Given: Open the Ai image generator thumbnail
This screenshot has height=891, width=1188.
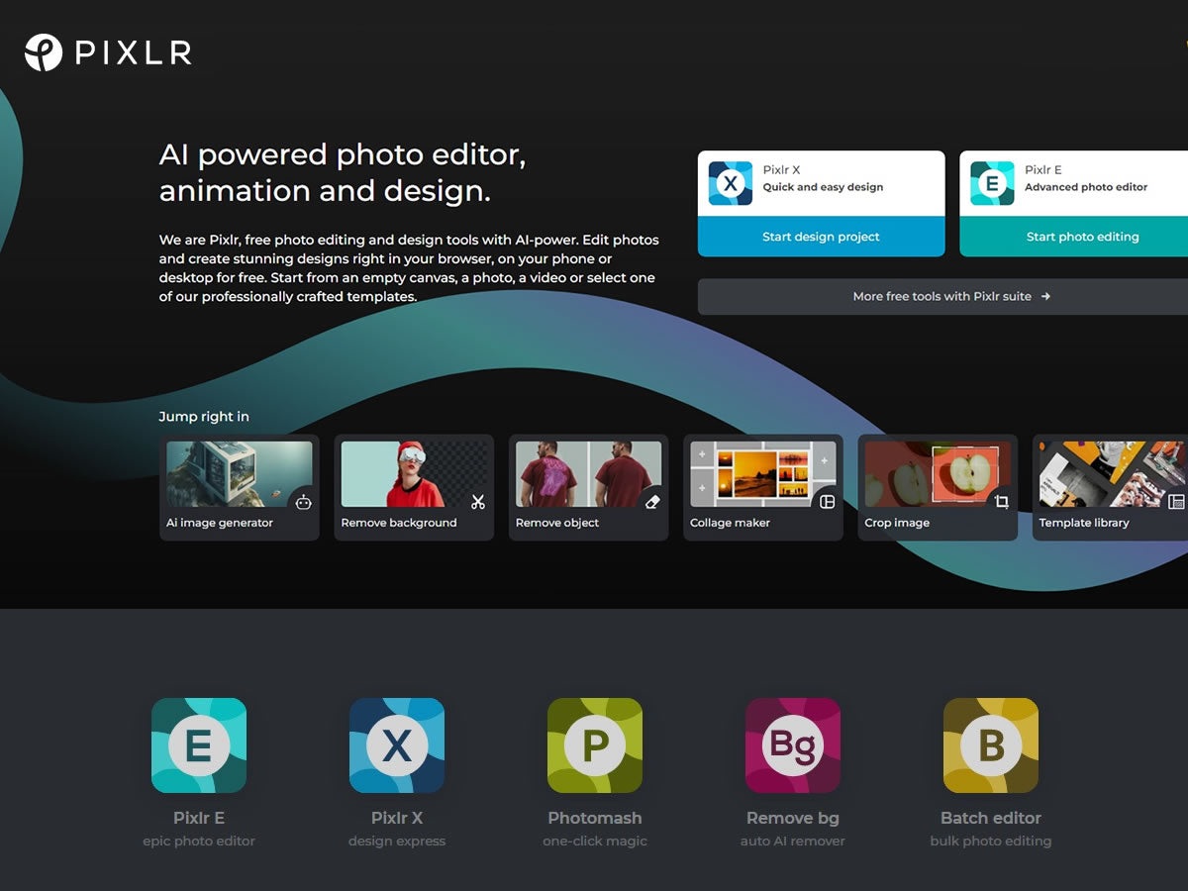Looking at the screenshot, I should 239,474.
